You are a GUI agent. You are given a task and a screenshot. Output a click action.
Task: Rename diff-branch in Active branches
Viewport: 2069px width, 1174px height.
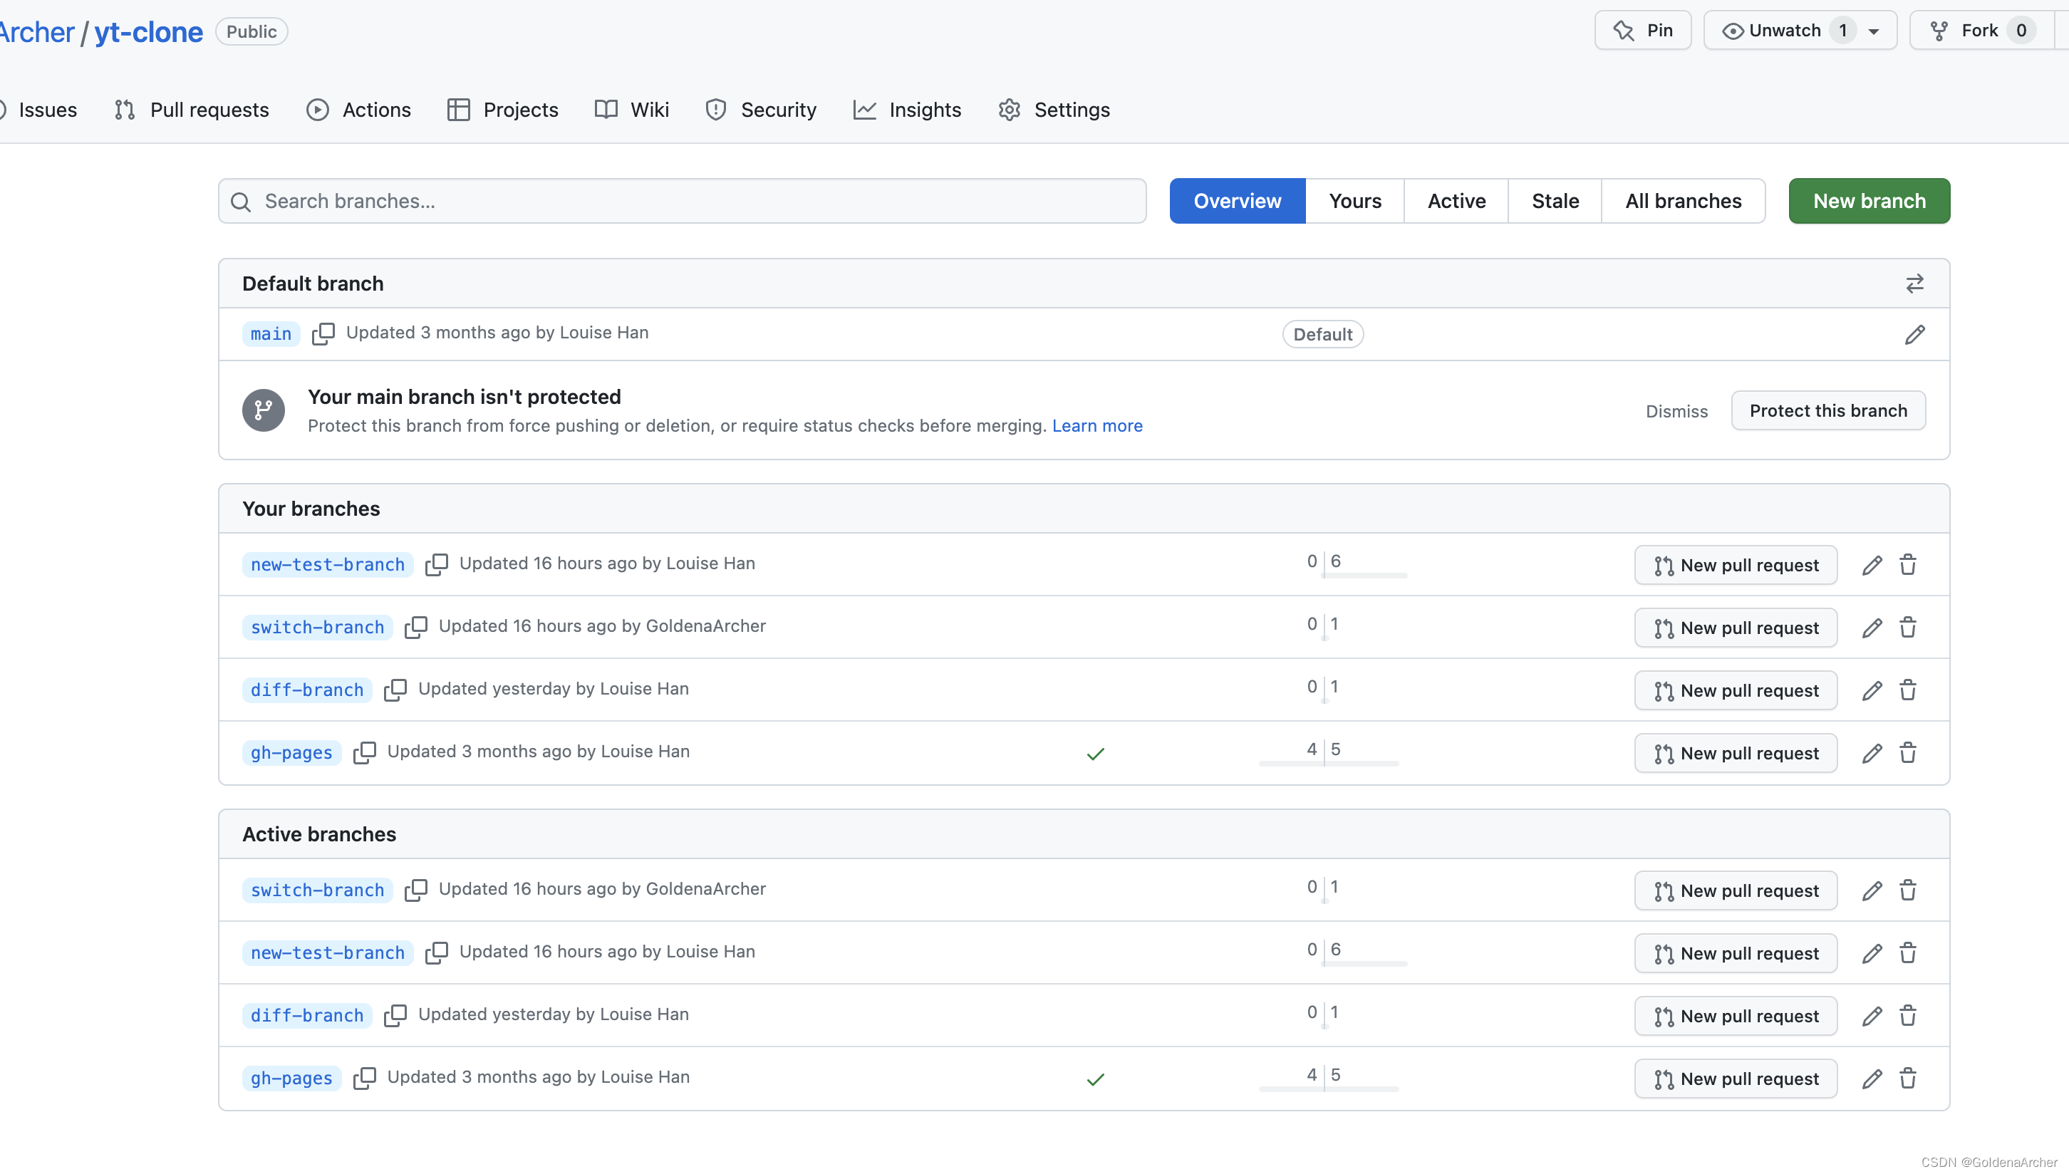[x=1872, y=1017]
